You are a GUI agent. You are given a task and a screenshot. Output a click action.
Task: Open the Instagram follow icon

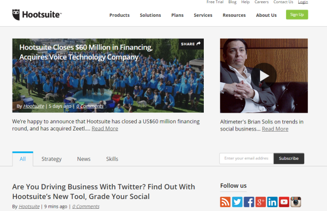296,202
